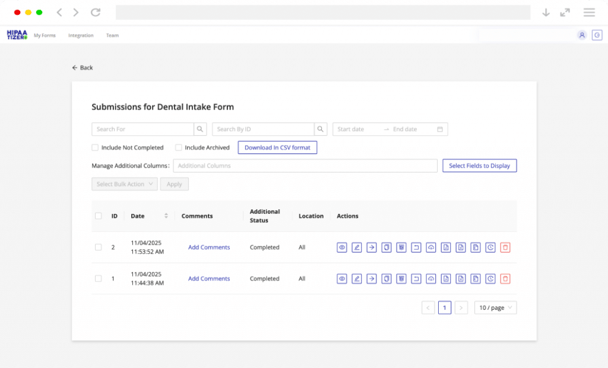Enable the Include Not Completed checkbox
608x368 pixels.
click(94, 148)
